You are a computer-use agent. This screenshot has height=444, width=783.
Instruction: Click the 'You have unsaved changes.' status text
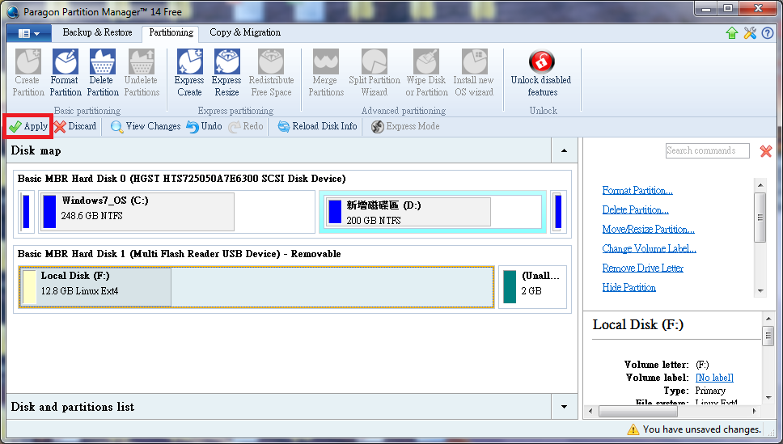pyautogui.click(x=701, y=429)
